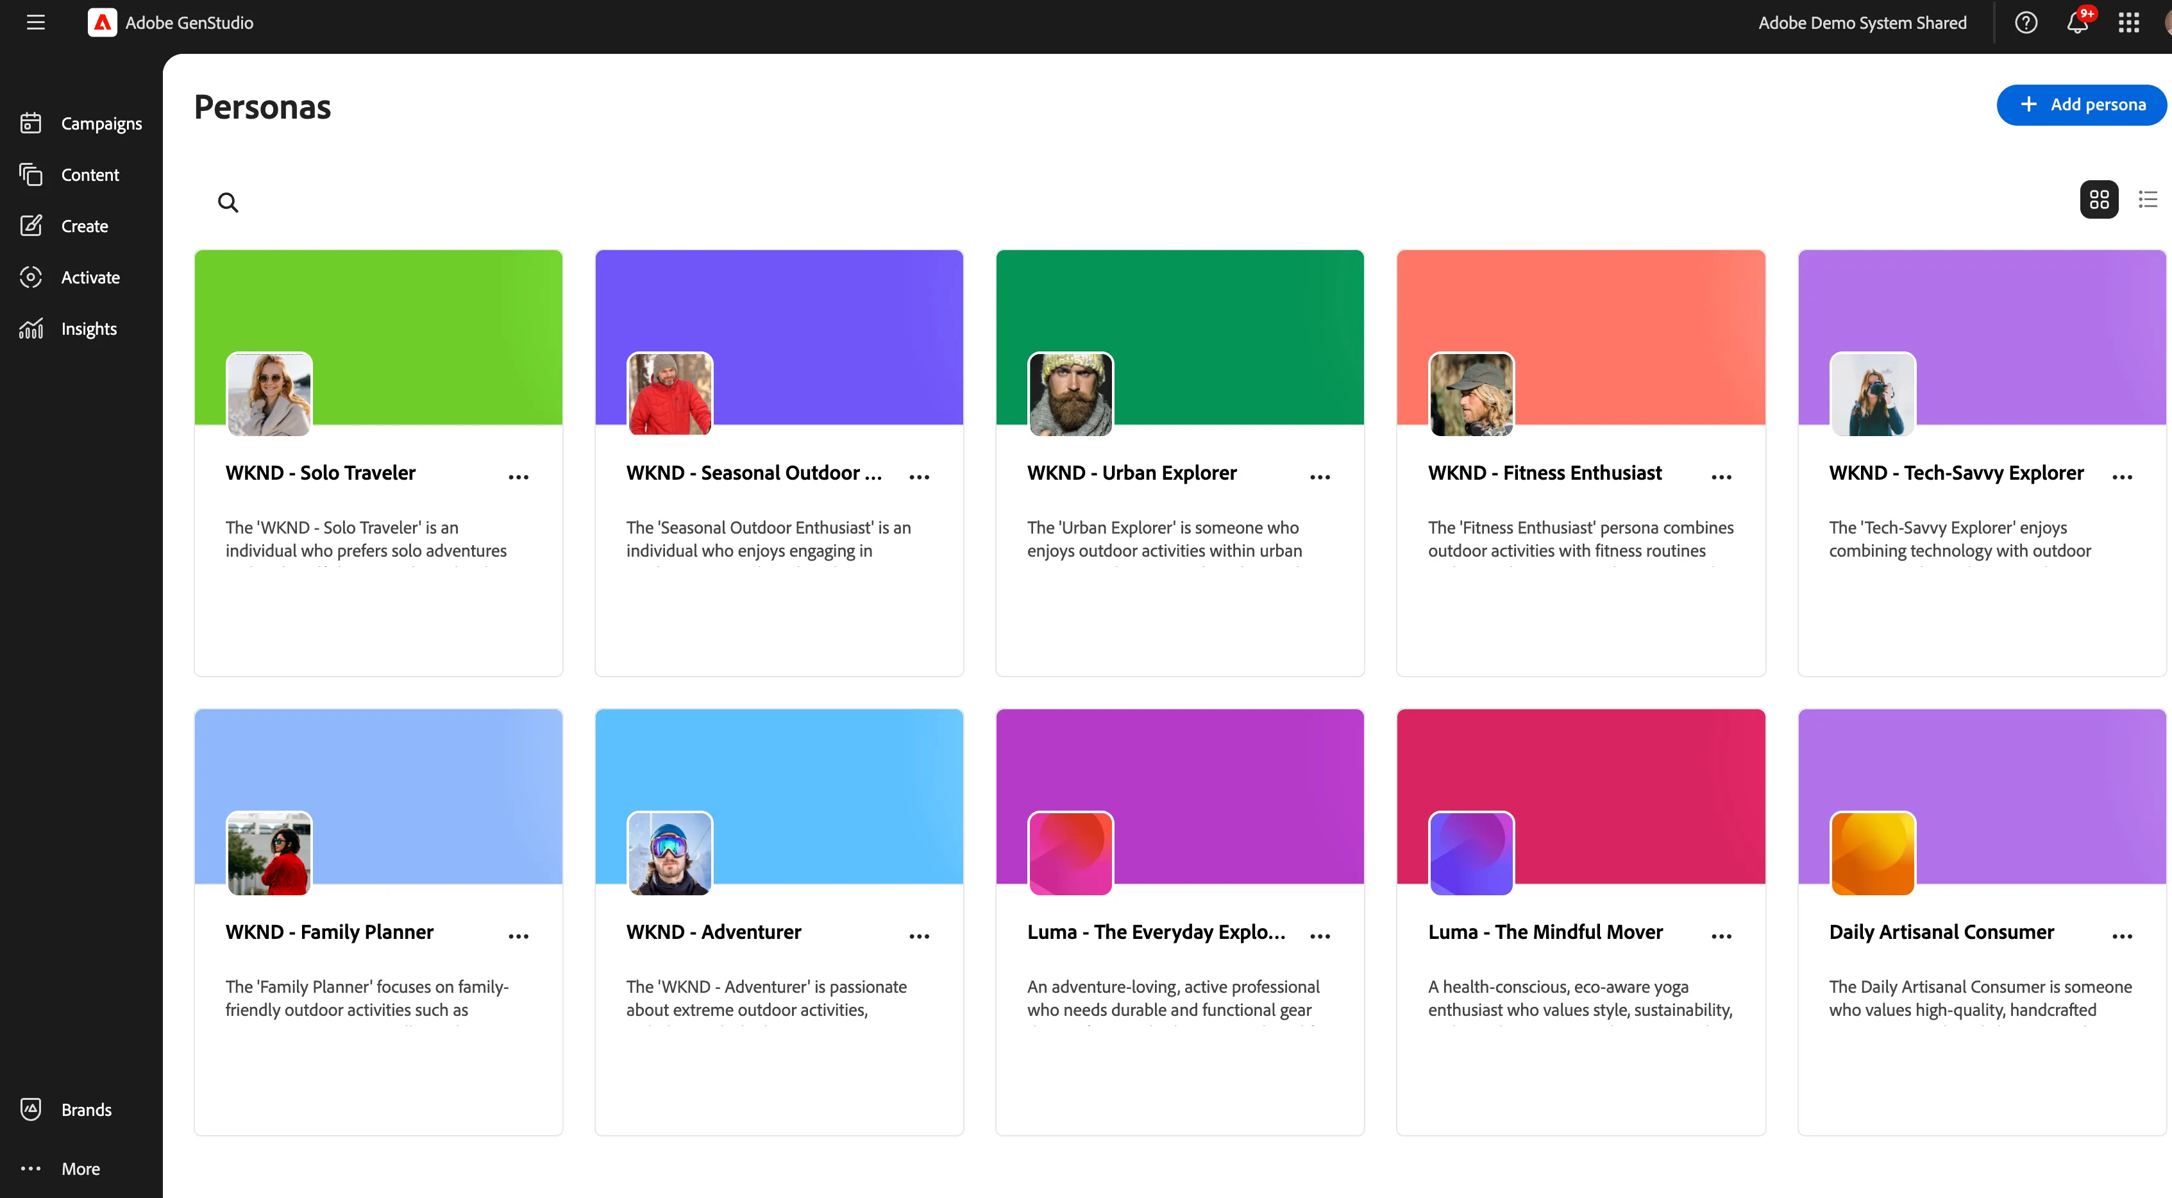The image size is (2172, 1198).
Task: Open the notifications bell
Action: (x=2076, y=22)
